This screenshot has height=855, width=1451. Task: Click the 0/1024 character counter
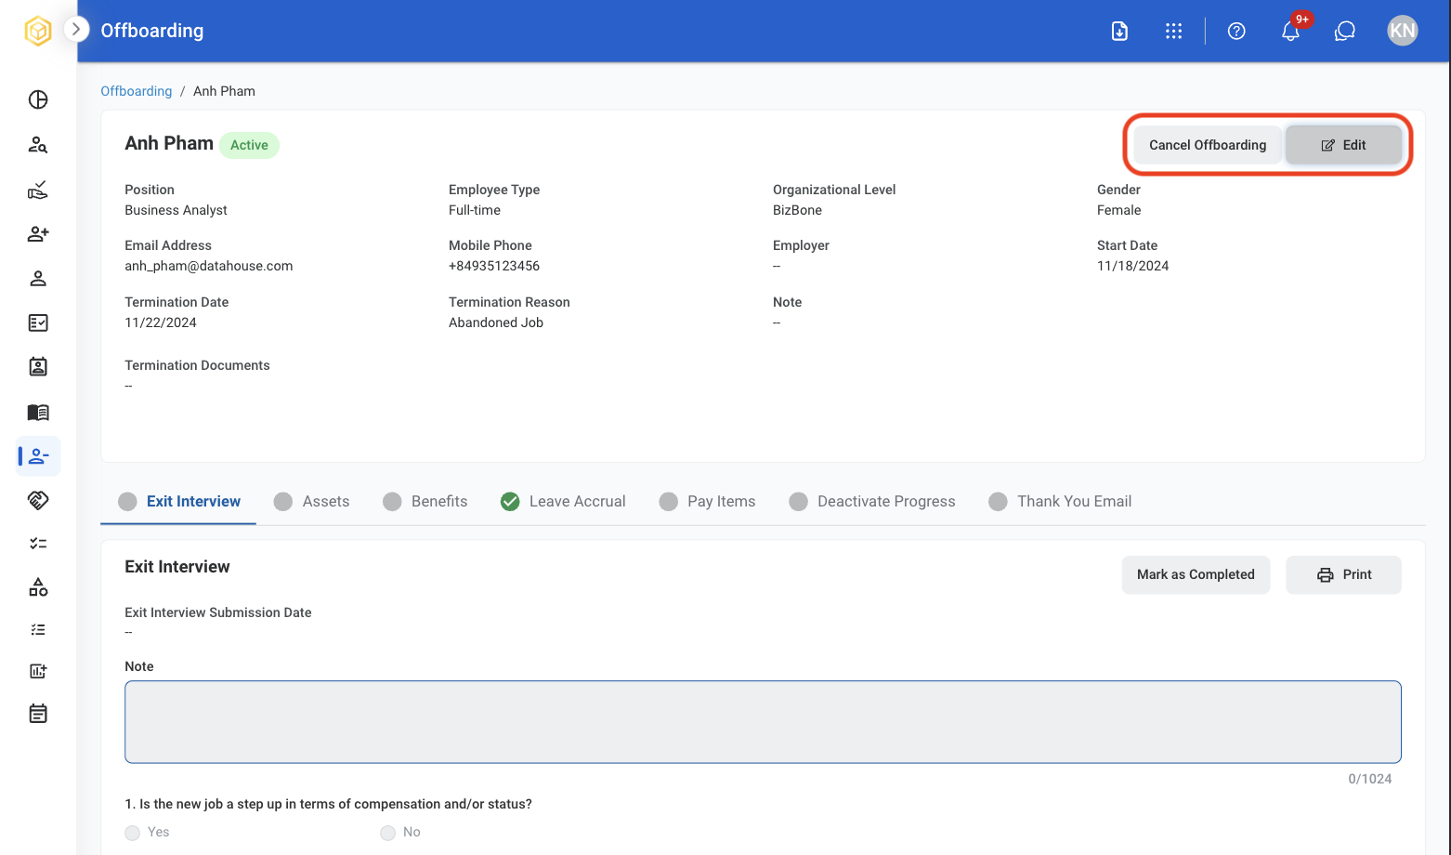1370,779
